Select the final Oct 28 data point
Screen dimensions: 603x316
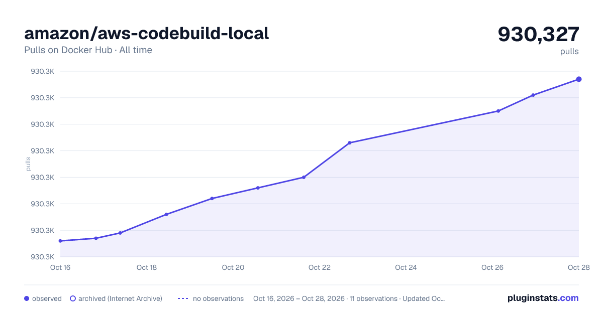579,79
